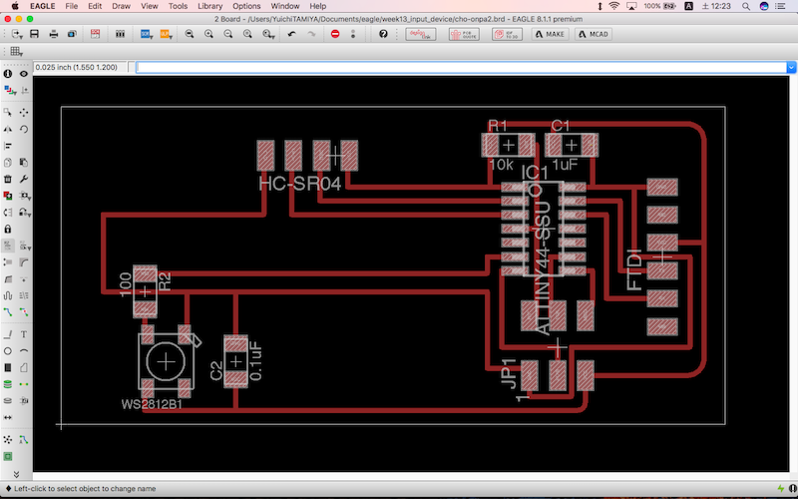
Task: Select the Change wrench tool
Action: tap(24, 180)
